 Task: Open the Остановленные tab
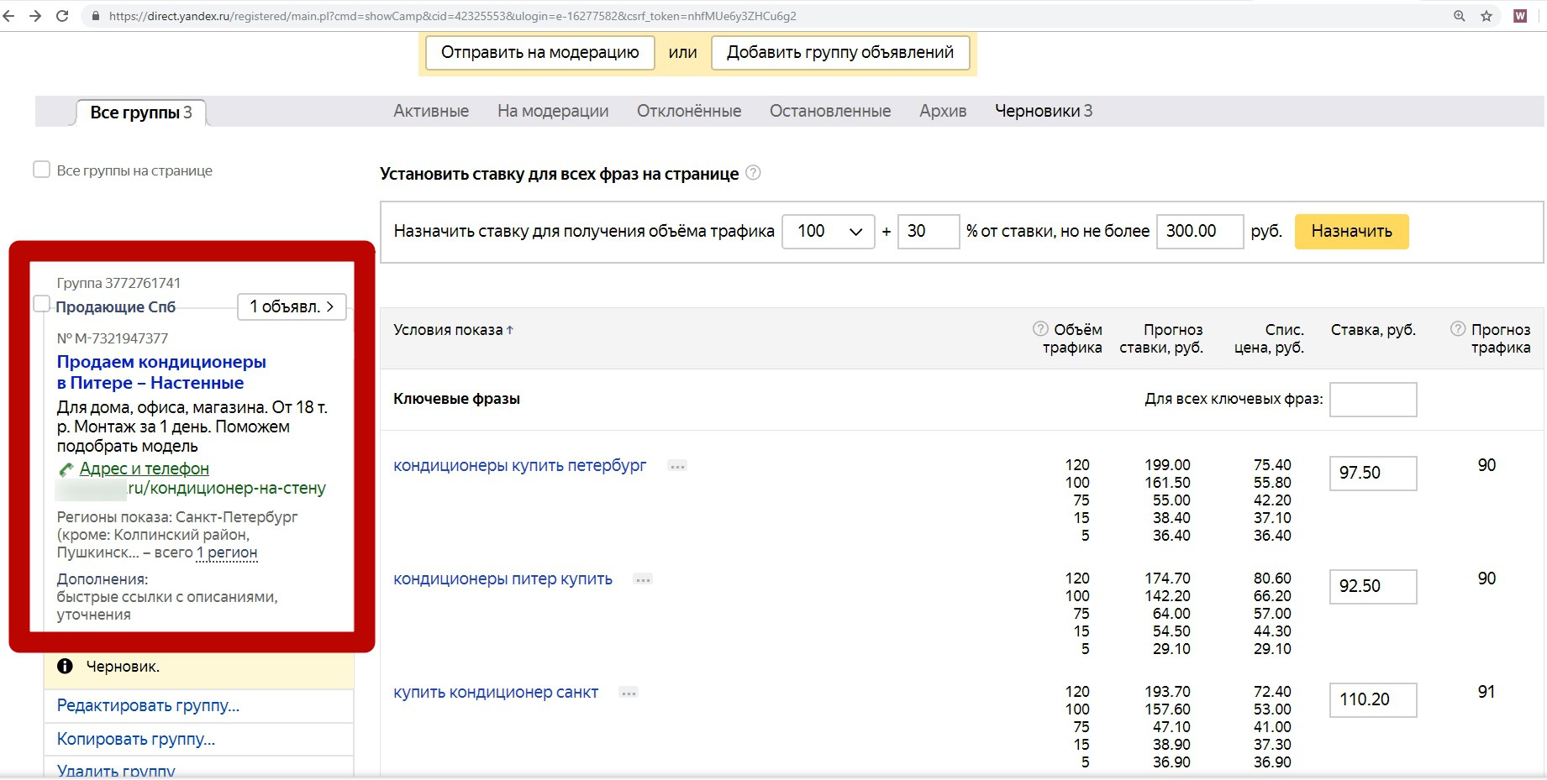point(830,111)
